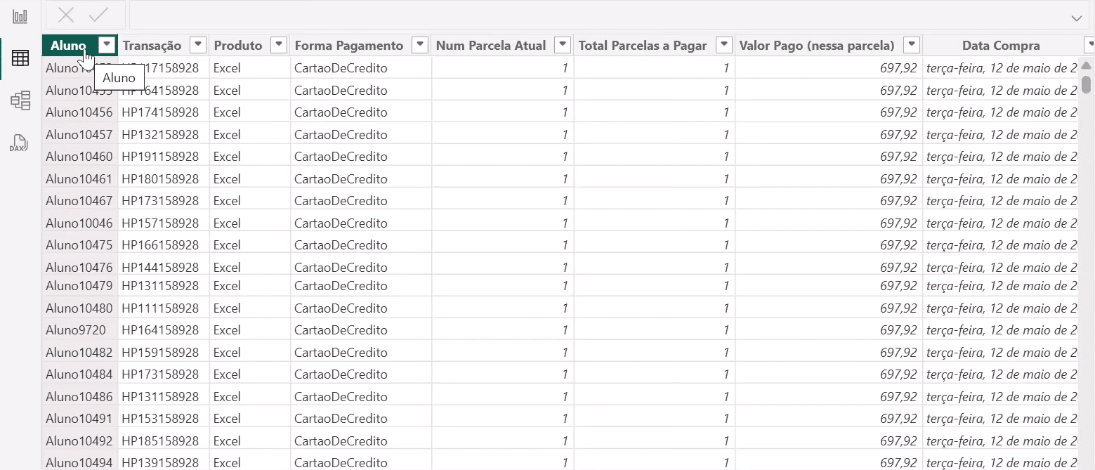Open Model view from the sidebar
This screenshot has width=1095, height=470.
(20, 100)
